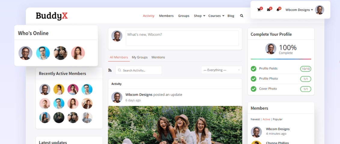Click the profile completion progress bar

pos(281,59)
